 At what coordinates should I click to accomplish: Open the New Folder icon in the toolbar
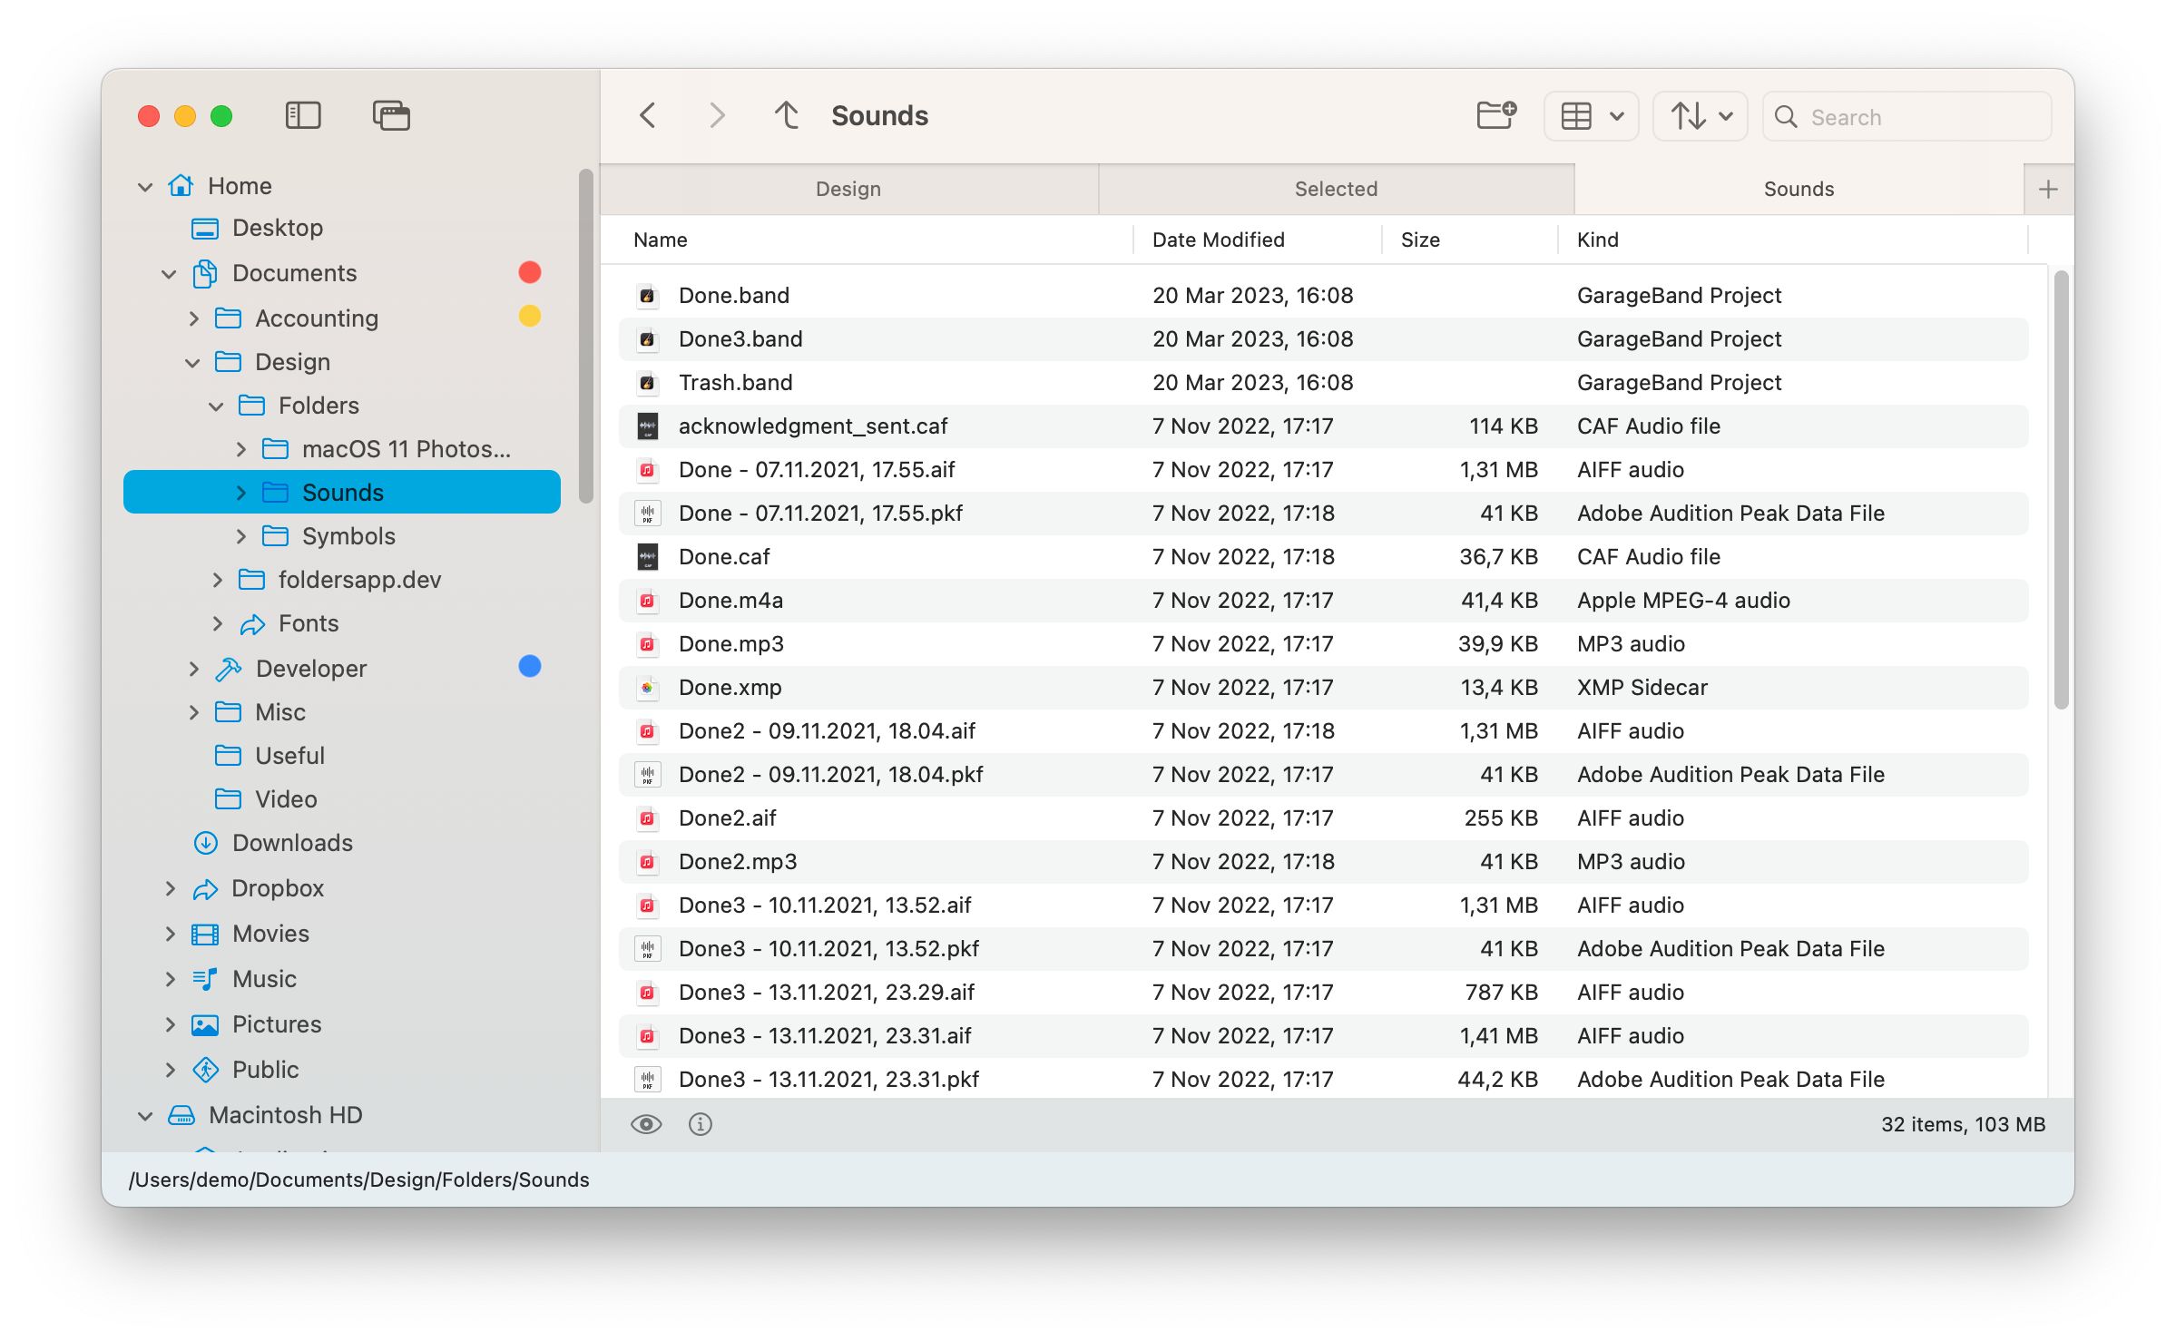pos(1495,115)
